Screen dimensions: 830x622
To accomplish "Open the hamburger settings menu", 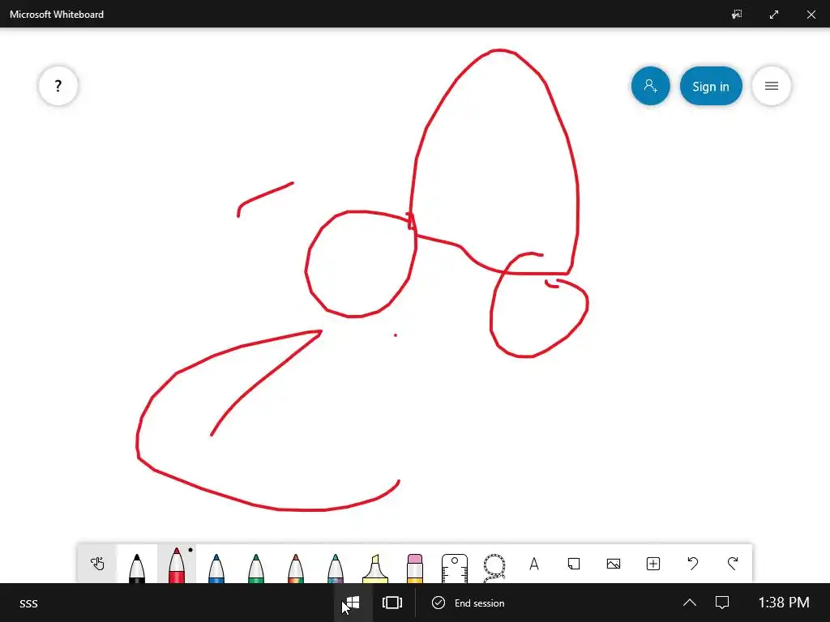I will (x=772, y=86).
